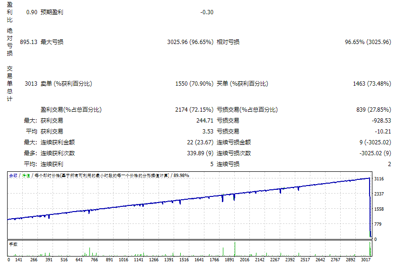This screenshot has height=266, width=397.
Task: Click the 余额 legend label on chart
Action: click(13, 175)
